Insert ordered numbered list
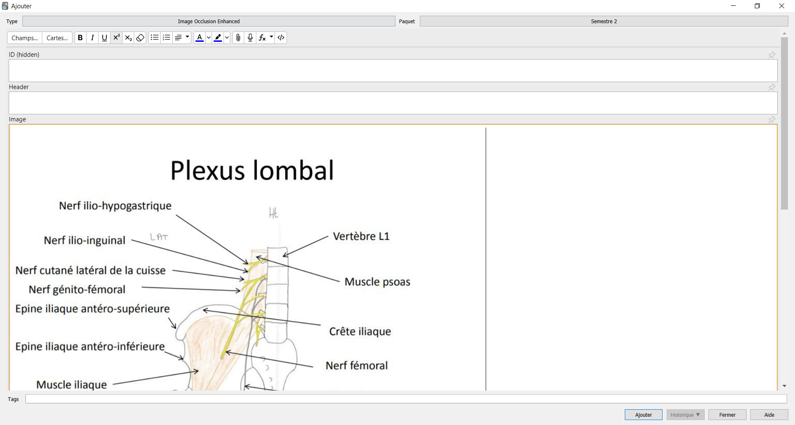The width and height of the screenshot is (795, 425). (166, 38)
